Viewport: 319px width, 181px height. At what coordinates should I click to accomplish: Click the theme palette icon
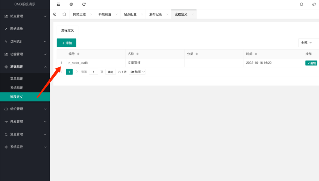(314, 4)
